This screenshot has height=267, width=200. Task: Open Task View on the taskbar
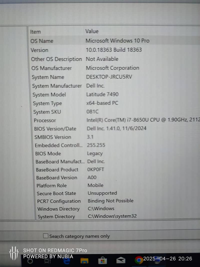(47, 261)
